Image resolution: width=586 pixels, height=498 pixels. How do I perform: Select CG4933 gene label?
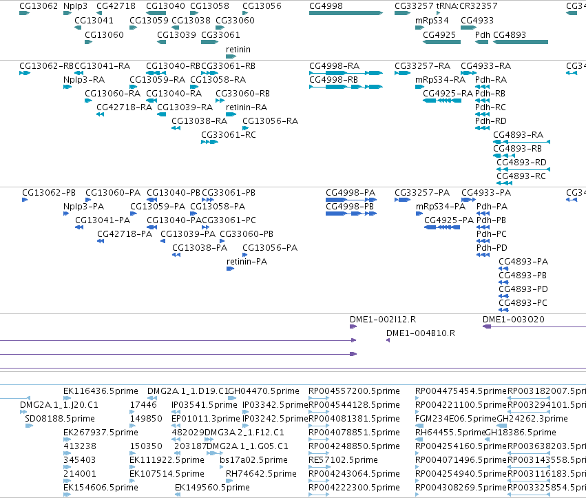tap(477, 20)
